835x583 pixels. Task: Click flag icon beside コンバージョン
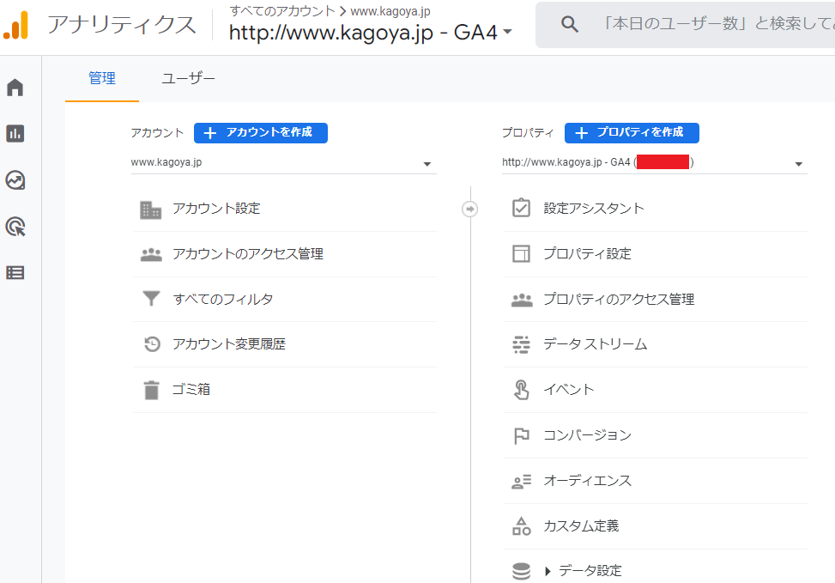click(x=521, y=436)
